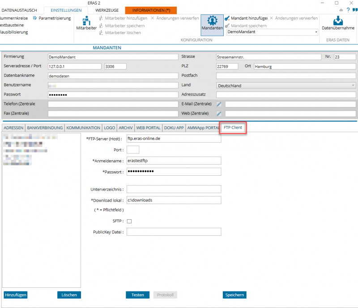Select the INFORMATIONEN (*) tab
358x308 pixels.
151,10
